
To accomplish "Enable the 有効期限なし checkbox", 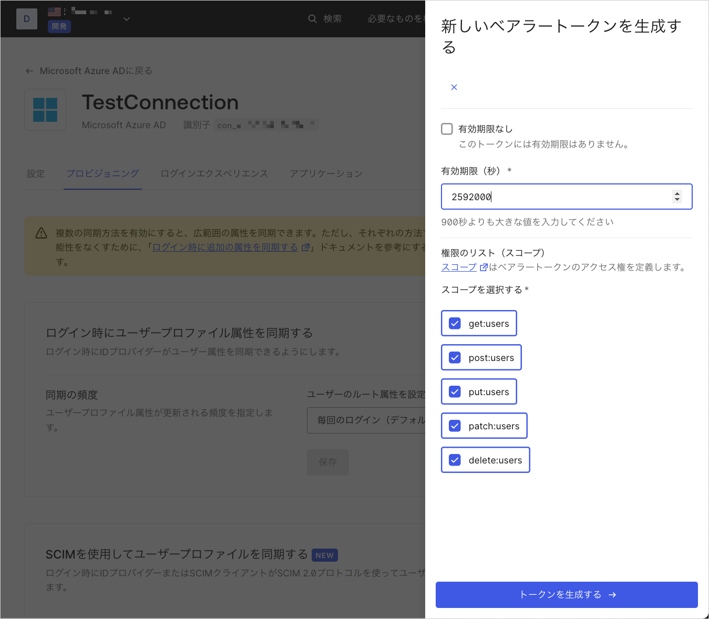I will 446,129.
